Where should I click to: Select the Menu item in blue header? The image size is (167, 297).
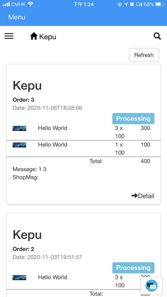coord(17,17)
